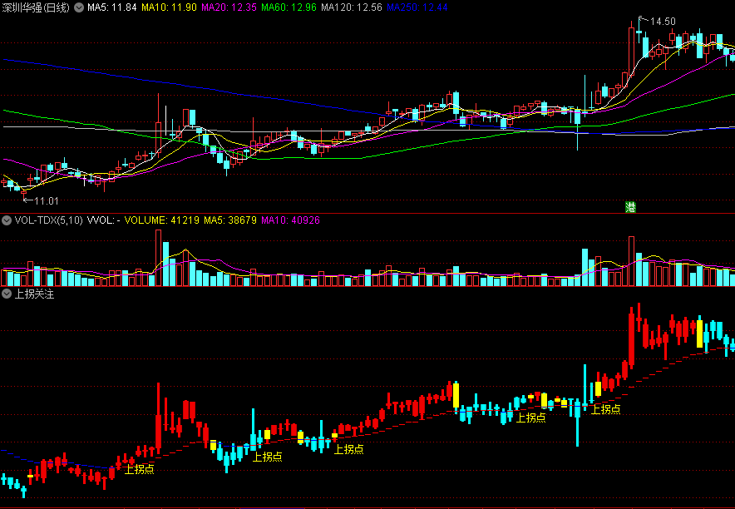This screenshot has width=735, height=509.
Task: Click the 上拐关注 indicator name
Action: (x=35, y=294)
